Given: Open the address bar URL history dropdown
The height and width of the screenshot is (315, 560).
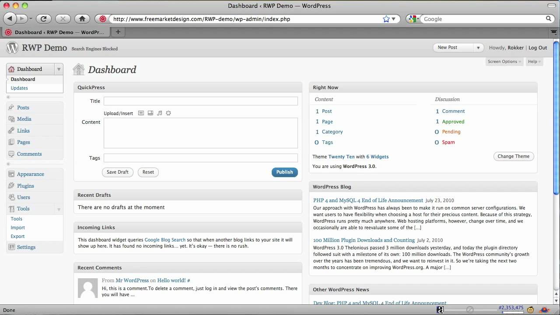Looking at the screenshot, I should [393, 19].
